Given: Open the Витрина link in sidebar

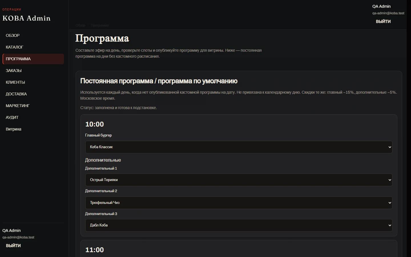Looking at the screenshot, I should pos(33,129).
